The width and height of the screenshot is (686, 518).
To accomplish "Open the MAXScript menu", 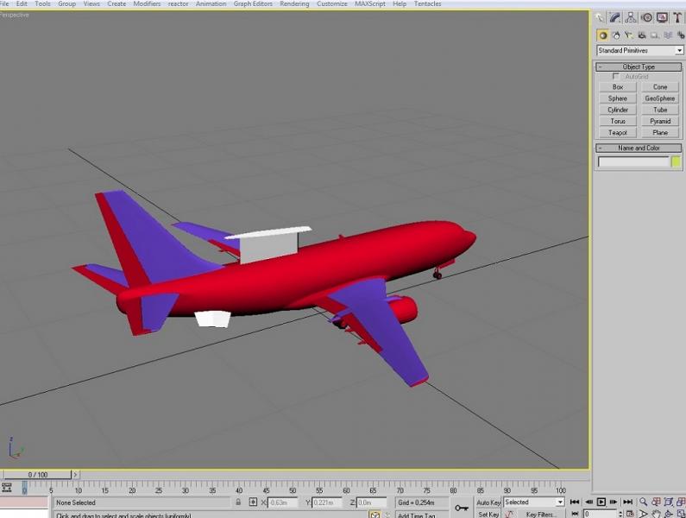I will click(x=370, y=3).
